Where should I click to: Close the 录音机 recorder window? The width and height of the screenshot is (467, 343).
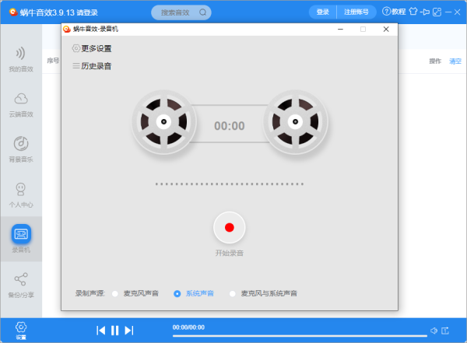pyautogui.click(x=386, y=30)
